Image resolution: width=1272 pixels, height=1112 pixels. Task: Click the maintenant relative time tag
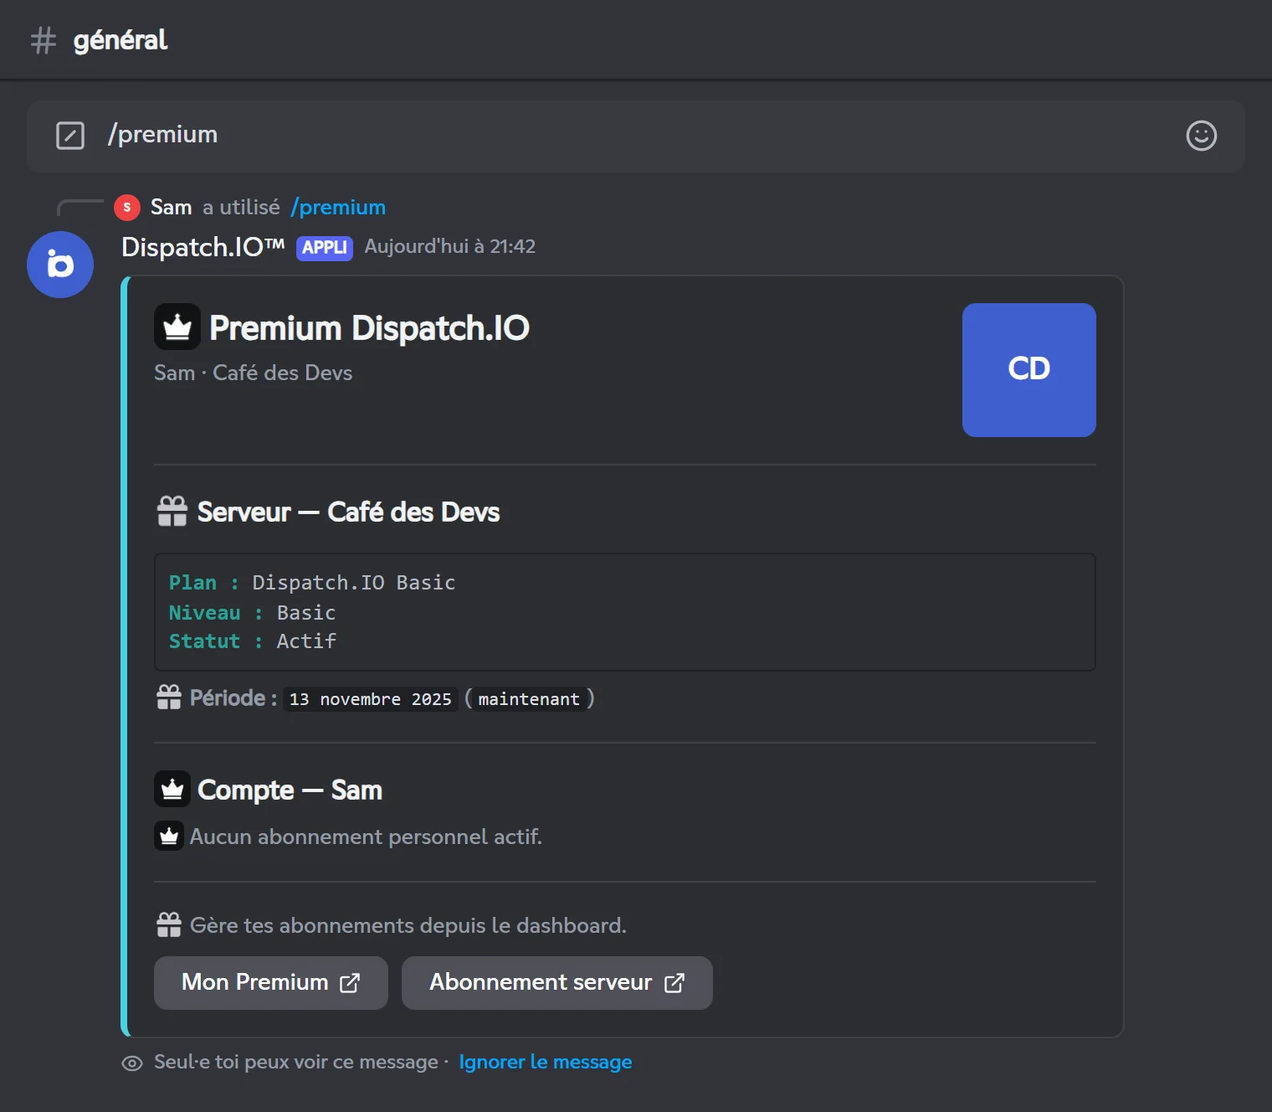529,699
